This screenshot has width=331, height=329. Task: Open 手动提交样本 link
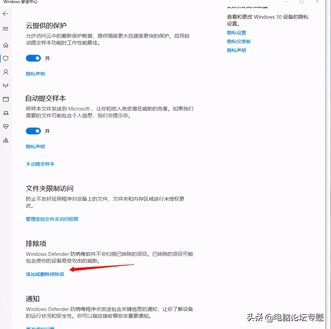pos(40,164)
